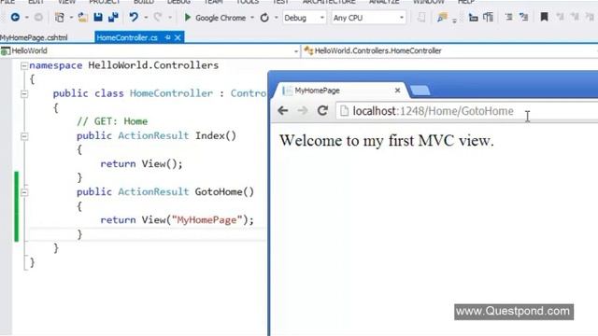
Task: Click the page info icon in Chrome's address bar
Action: tap(345, 111)
